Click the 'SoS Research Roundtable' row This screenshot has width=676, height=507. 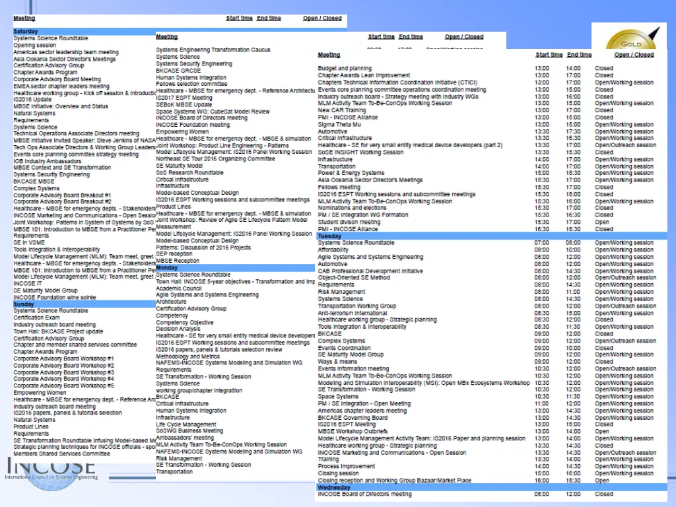click(189, 173)
